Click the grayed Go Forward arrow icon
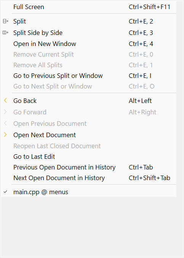Screen dimensions: 184x258 5,112
